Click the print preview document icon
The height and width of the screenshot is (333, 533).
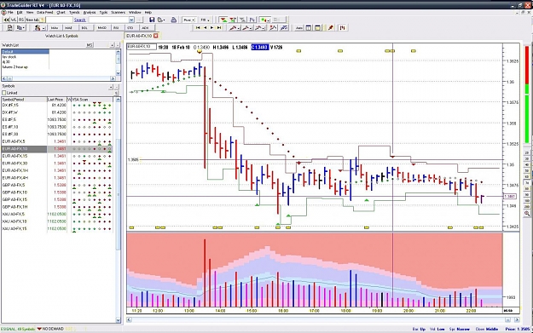(10, 28)
